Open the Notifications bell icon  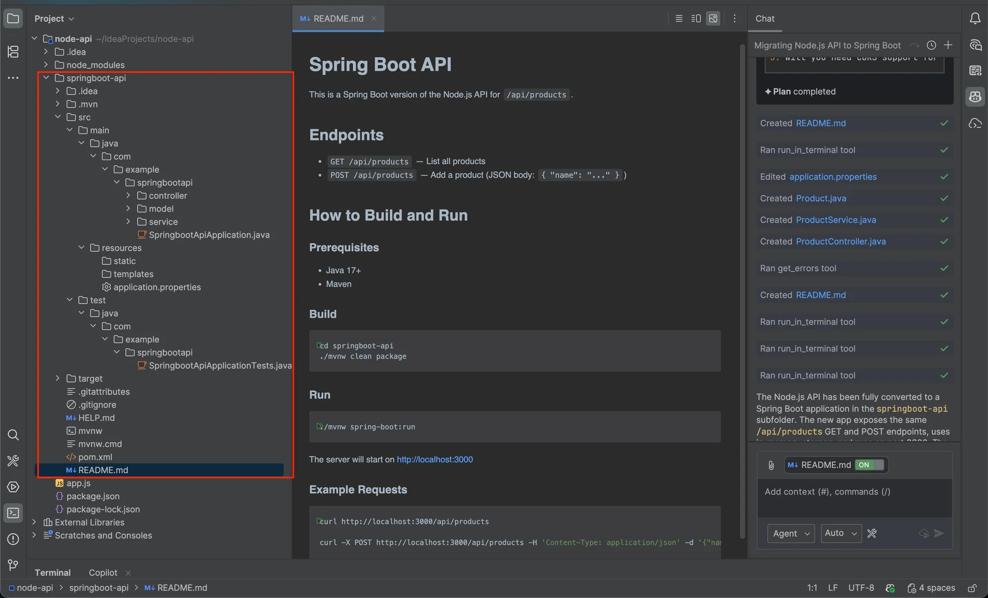tap(975, 19)
